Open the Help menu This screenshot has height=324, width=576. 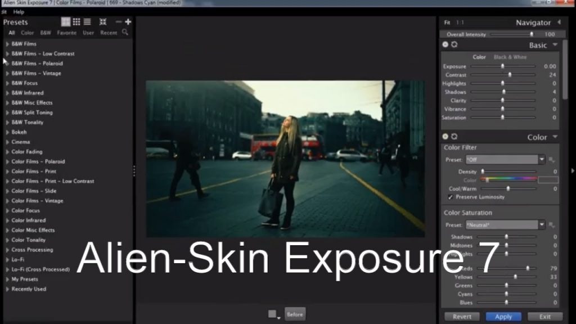[19, 12]
